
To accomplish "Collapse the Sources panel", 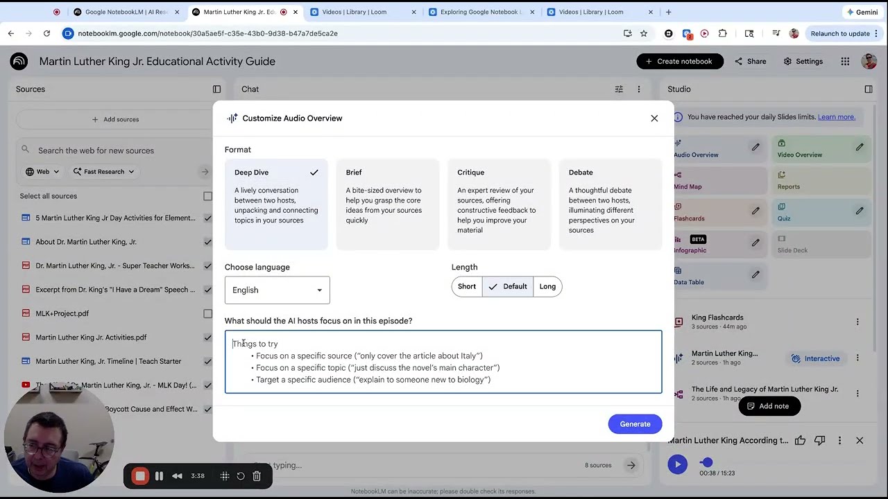I will pyautogui.click(x=216, y=89).
